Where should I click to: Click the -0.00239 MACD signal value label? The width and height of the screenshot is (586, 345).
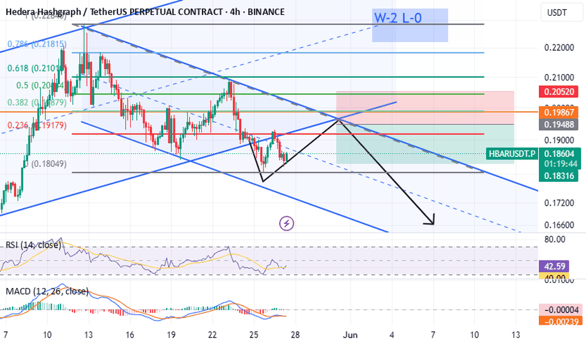pyautogui.click(x=560, y=321)
